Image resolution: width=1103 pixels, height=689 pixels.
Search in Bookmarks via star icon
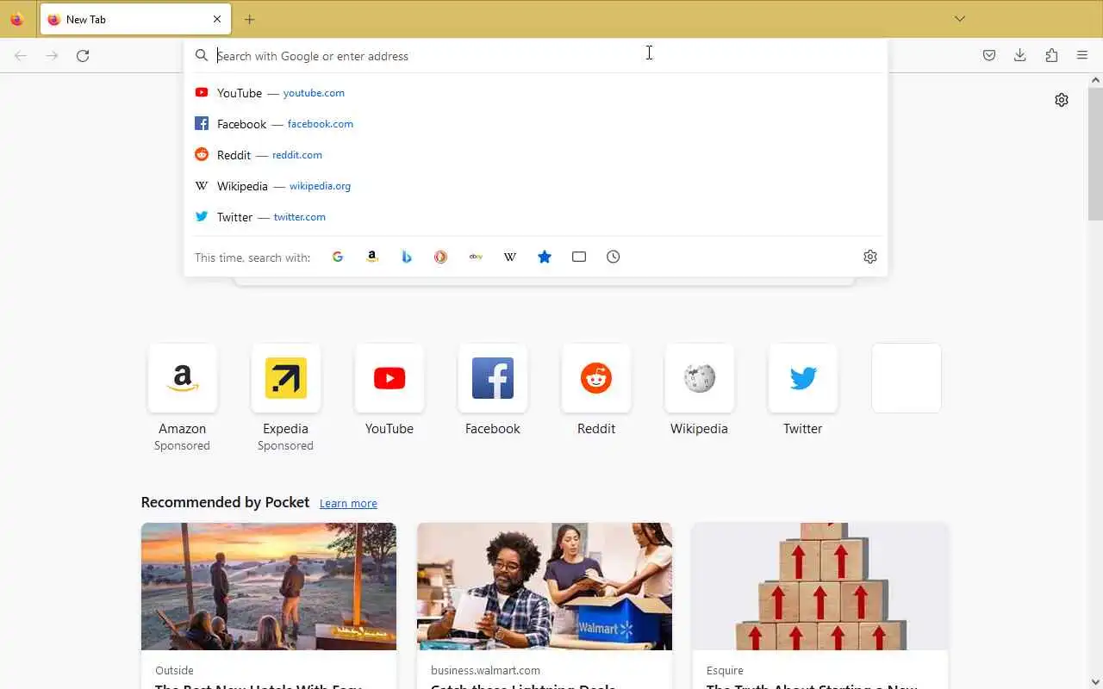pos(545,257)
